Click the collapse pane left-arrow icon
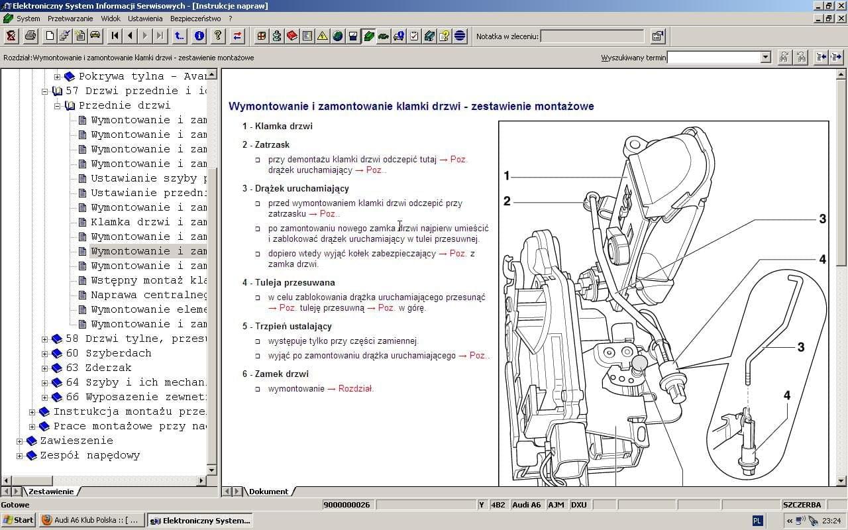 click(x=821, y=58)
